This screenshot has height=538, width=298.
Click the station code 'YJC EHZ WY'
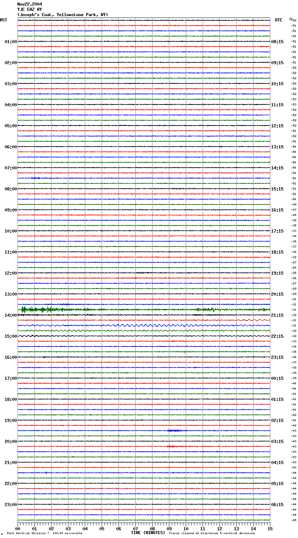tap(29, 9)
